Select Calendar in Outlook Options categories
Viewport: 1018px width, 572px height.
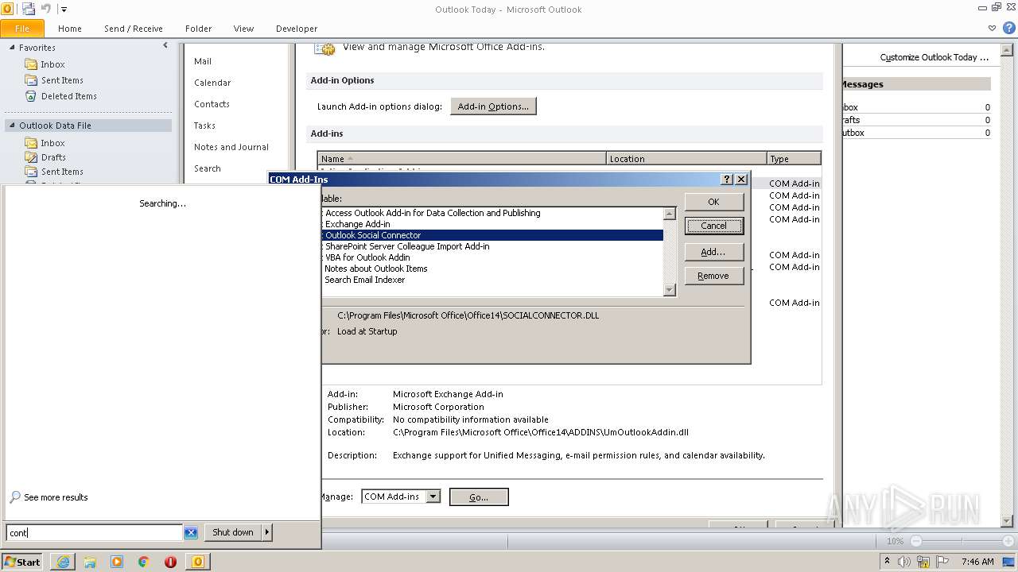[x=212, y=83]
